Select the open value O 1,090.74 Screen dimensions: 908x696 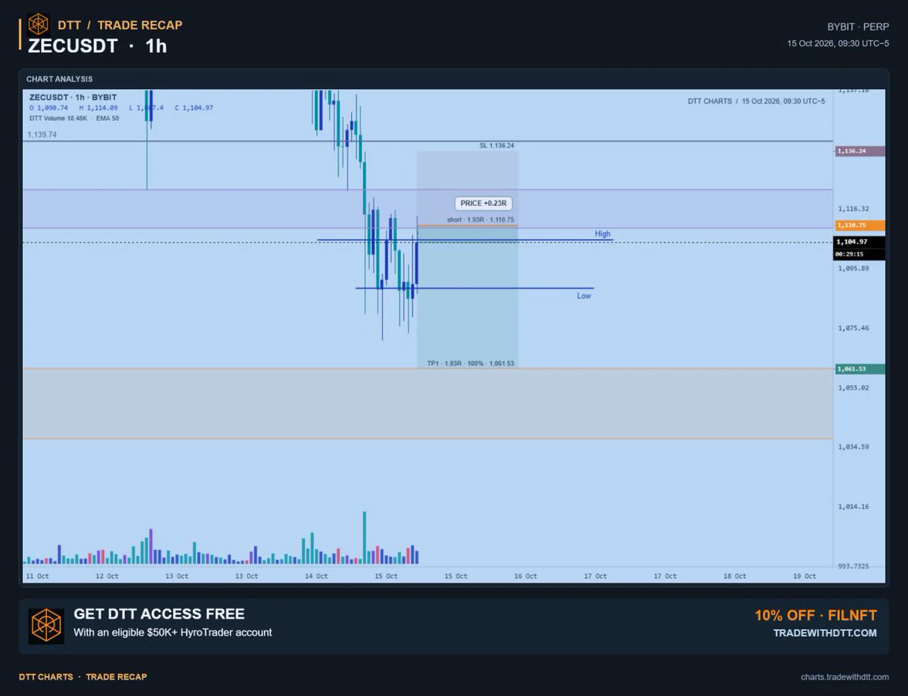click(x=48, y=108)
